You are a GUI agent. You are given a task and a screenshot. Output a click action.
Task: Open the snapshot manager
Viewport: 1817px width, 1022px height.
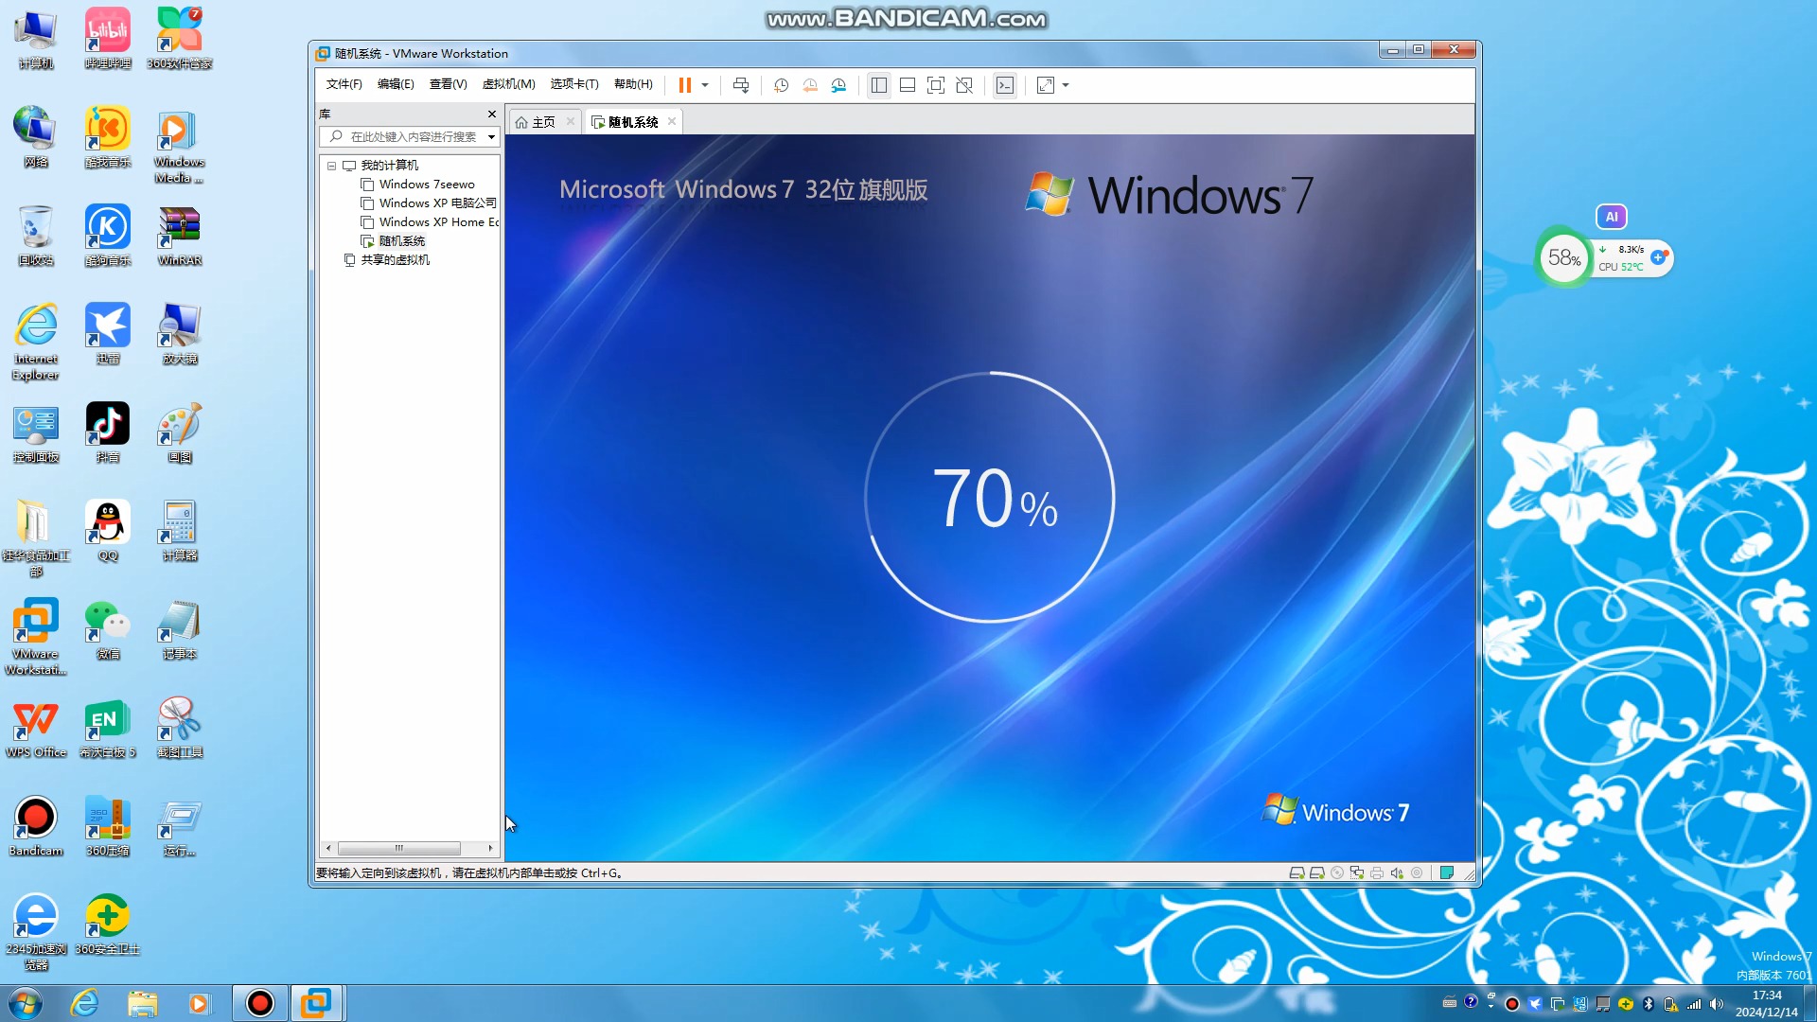click(x=838, y=85)
